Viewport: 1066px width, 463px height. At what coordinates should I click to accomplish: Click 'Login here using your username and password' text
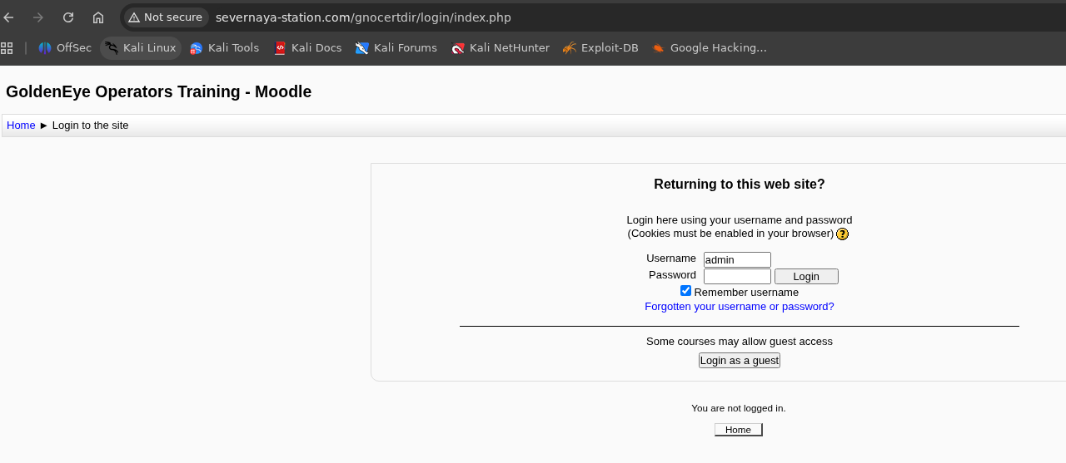click(x=740, y=220)
